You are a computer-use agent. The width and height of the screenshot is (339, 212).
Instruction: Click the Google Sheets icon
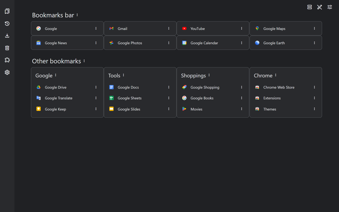click(111, 98)
